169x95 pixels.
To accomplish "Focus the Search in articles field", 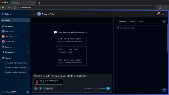I will point(141,28).
